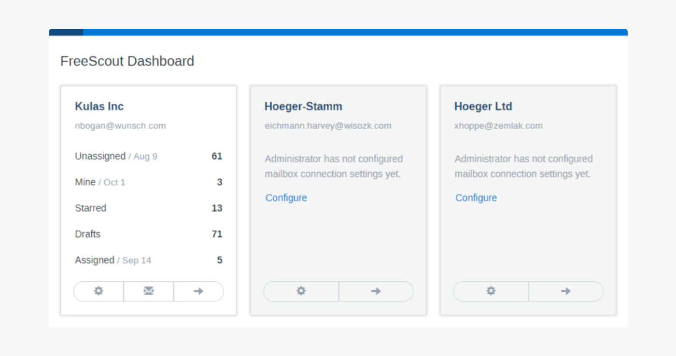Open the Hoeger-Stamm mailbox title

(x=303, y=107)
